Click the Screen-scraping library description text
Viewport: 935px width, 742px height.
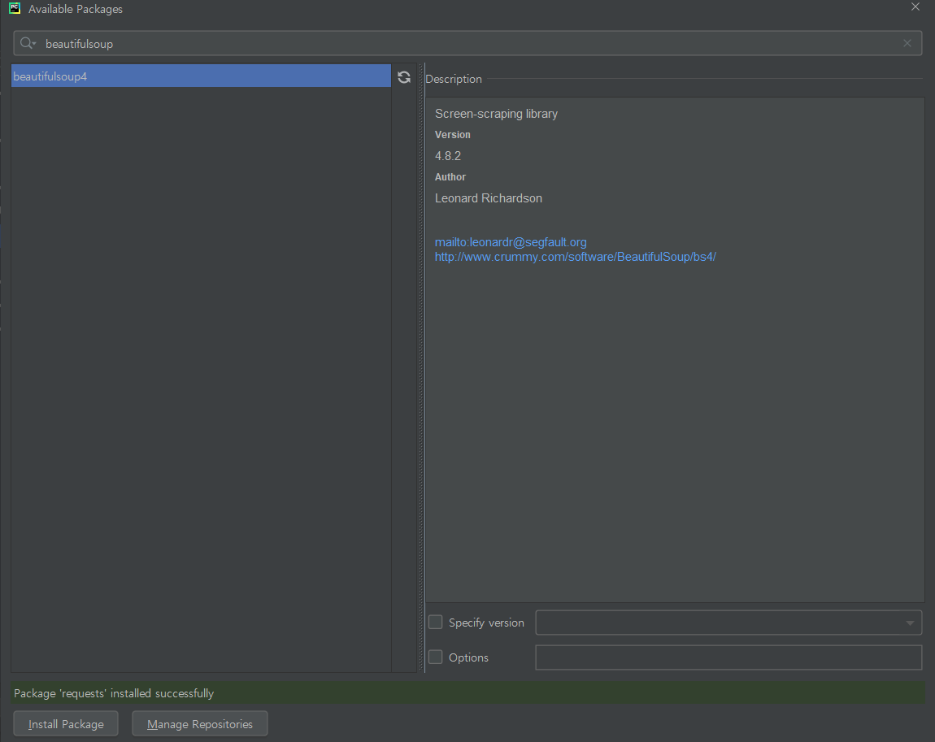pyautogui.click(x=496, y=114)
